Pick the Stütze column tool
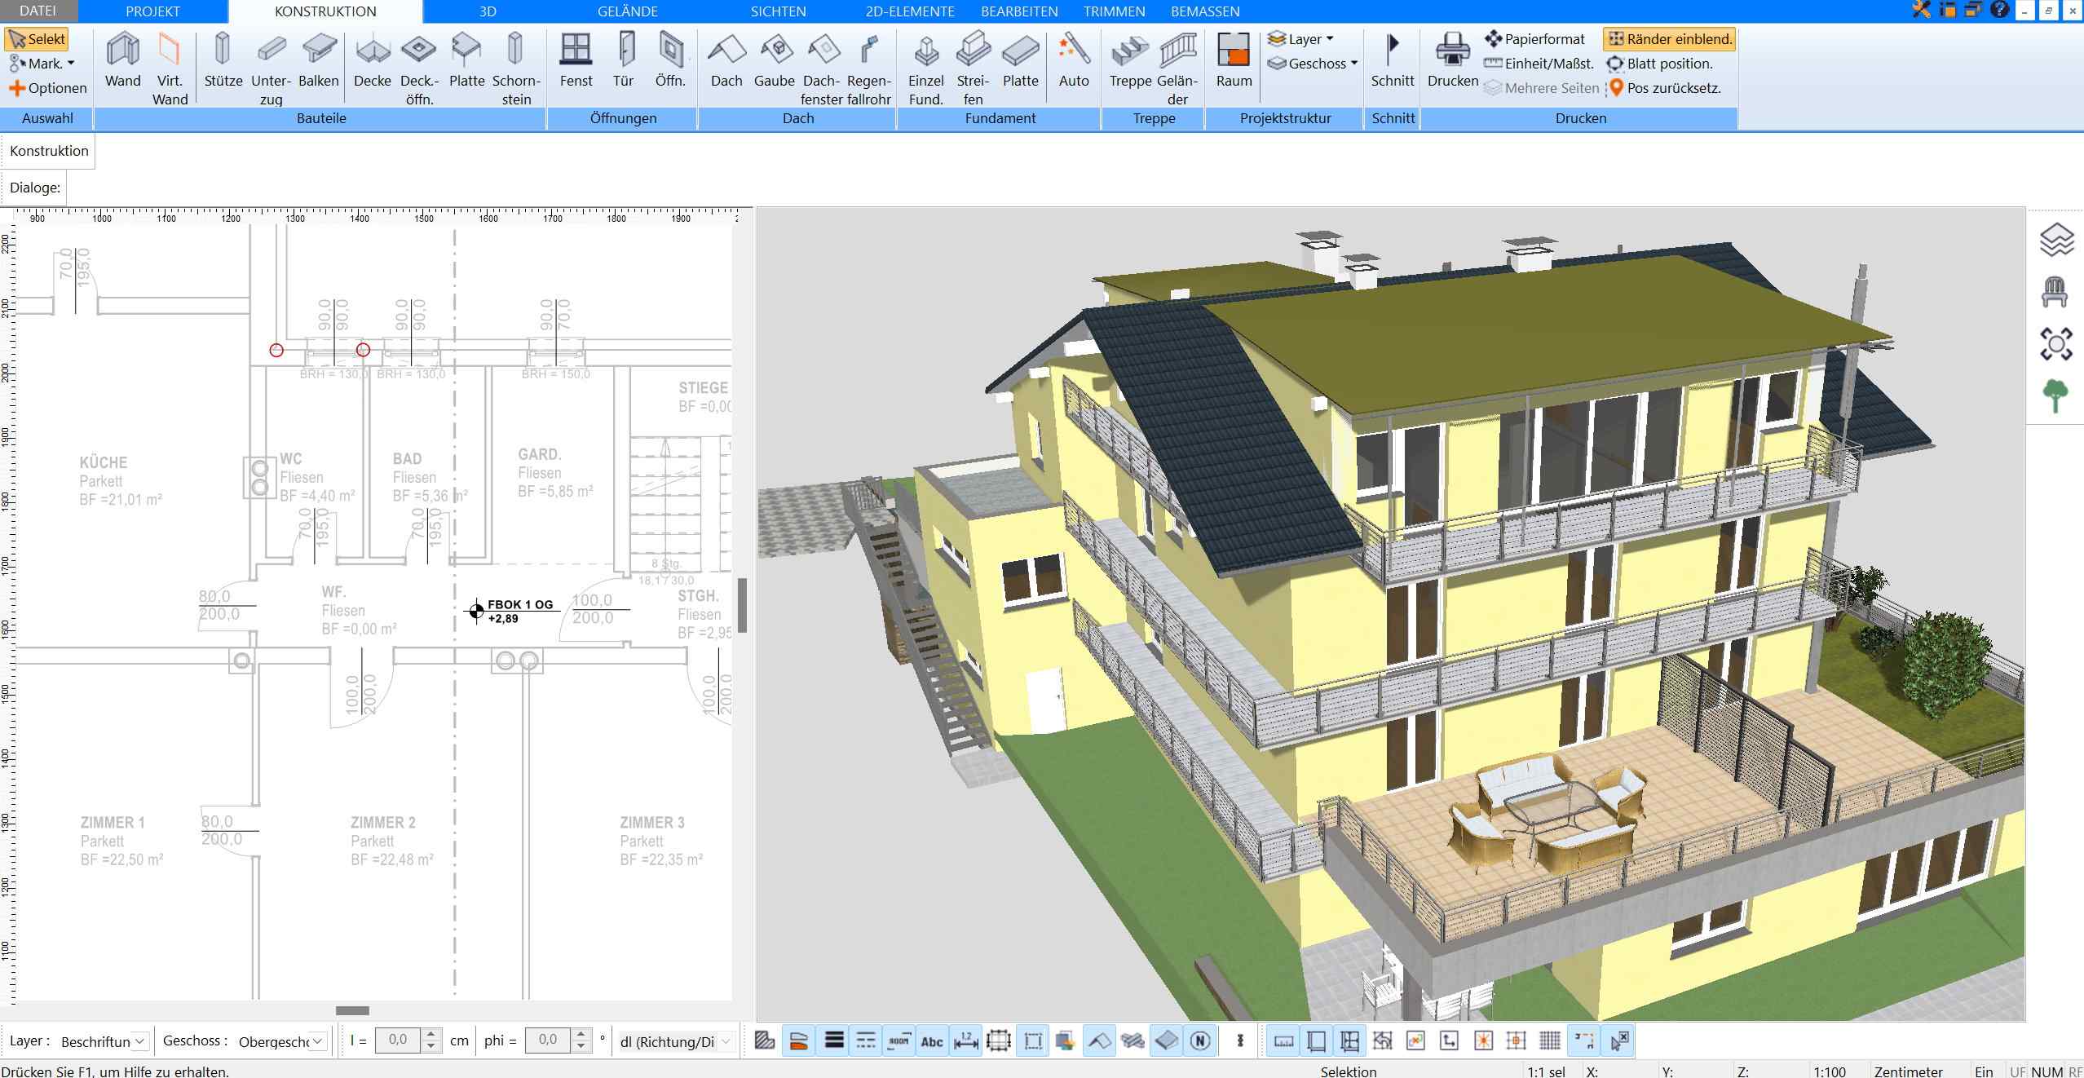This screenshot has width=2084, height=1078. [x=223, y=60]
